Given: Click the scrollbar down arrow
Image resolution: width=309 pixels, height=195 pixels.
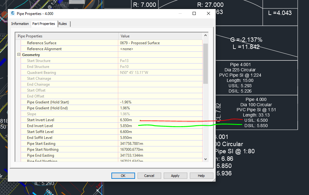Looking at the screenshot, I should point(205,159).
